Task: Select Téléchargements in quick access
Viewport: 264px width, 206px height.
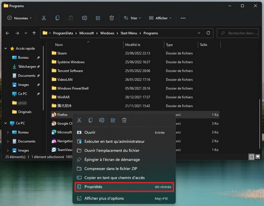Action: [x=26, y=67]
